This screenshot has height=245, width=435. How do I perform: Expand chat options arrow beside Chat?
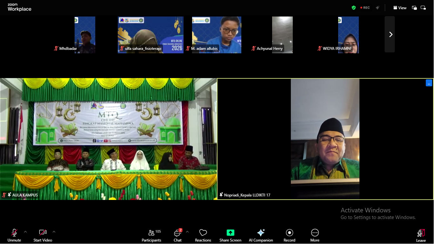point(187,232)
